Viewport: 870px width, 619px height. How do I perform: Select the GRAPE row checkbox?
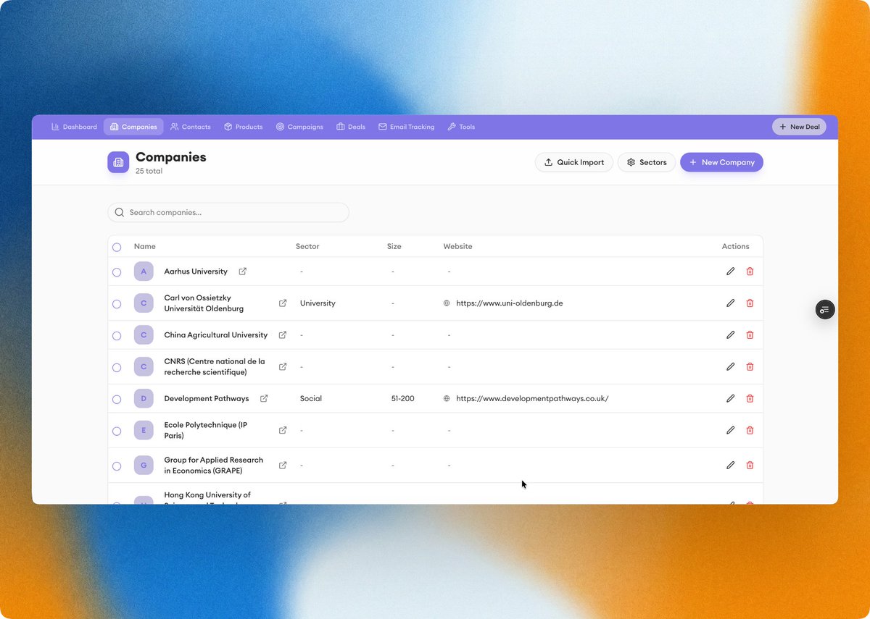click(117, 466)
